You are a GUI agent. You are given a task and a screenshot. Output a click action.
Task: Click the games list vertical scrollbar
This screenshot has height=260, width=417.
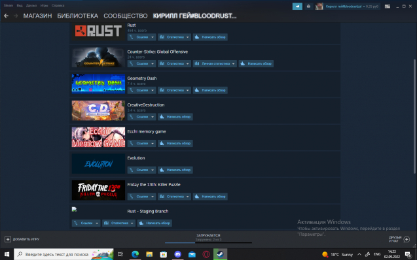point(414,117)
